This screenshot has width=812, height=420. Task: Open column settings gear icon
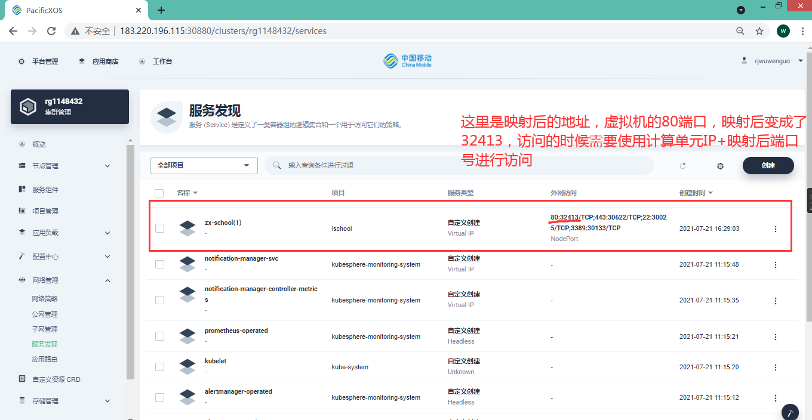coord(720,166)
